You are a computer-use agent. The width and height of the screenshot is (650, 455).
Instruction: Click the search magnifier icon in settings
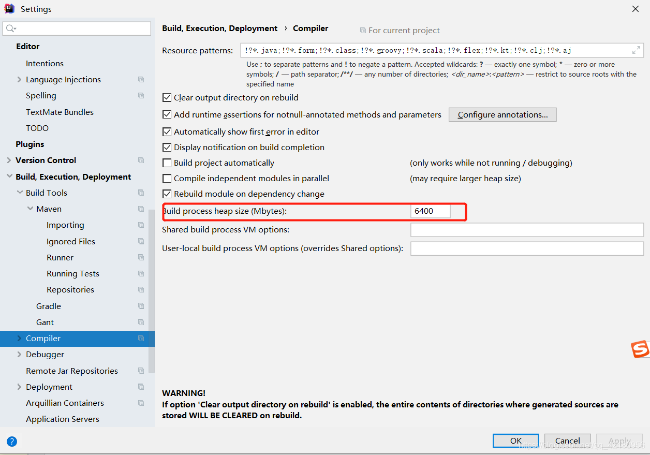(10, 28)
